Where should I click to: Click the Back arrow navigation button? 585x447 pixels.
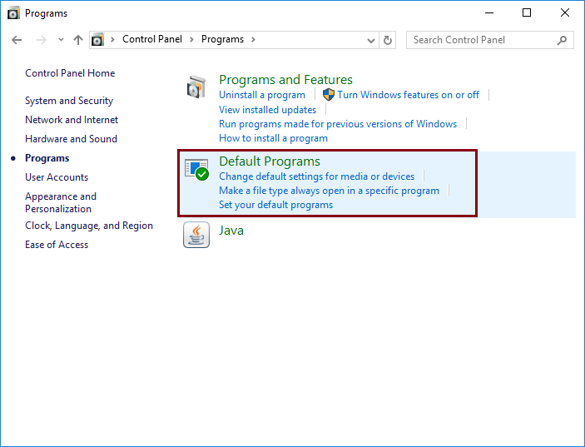click(x=17, y=40)
